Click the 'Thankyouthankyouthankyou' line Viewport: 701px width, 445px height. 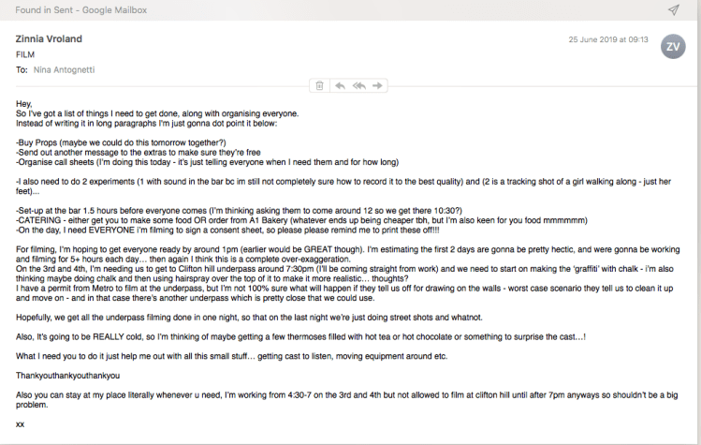[x=67, y=376]
